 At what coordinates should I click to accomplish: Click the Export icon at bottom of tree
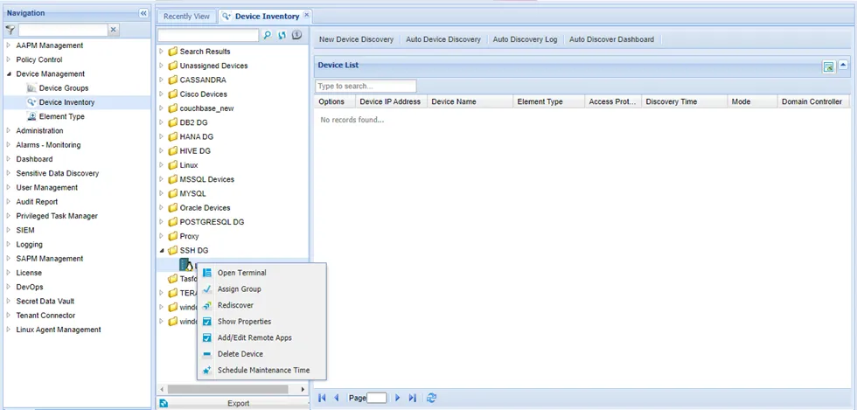pos(164,404)
